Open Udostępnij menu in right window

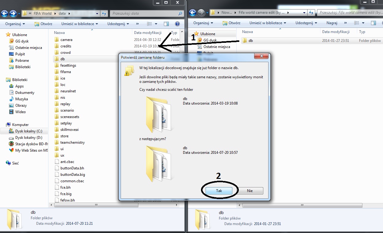point(307,23)
